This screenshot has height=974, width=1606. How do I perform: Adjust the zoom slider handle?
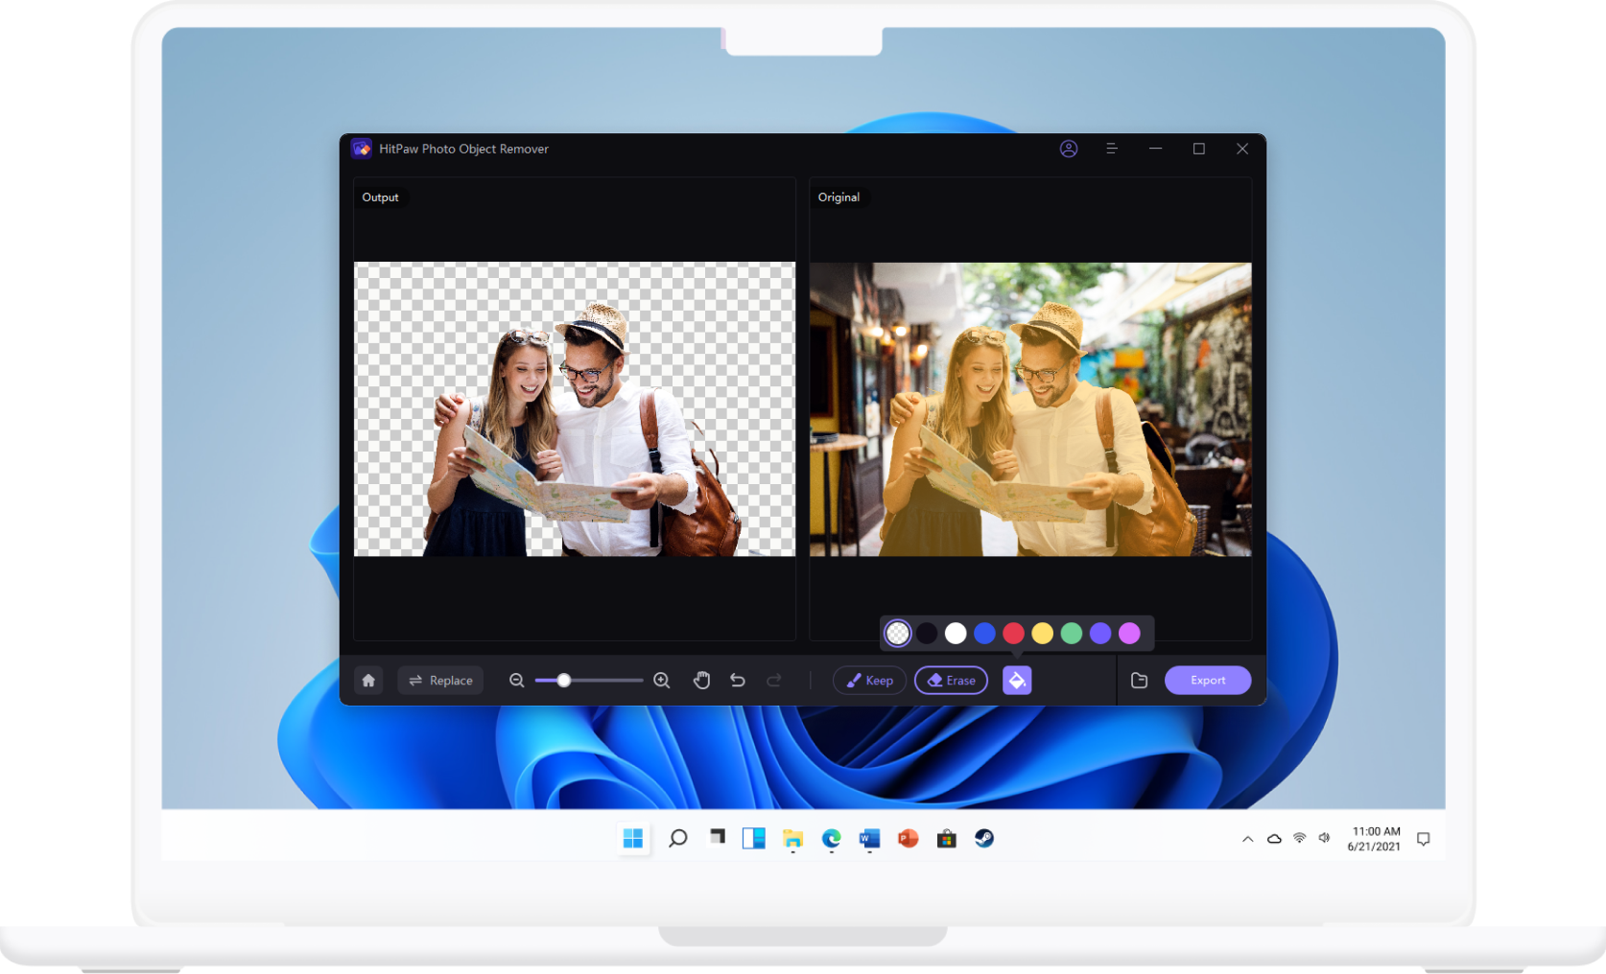[x=564, y=681]
